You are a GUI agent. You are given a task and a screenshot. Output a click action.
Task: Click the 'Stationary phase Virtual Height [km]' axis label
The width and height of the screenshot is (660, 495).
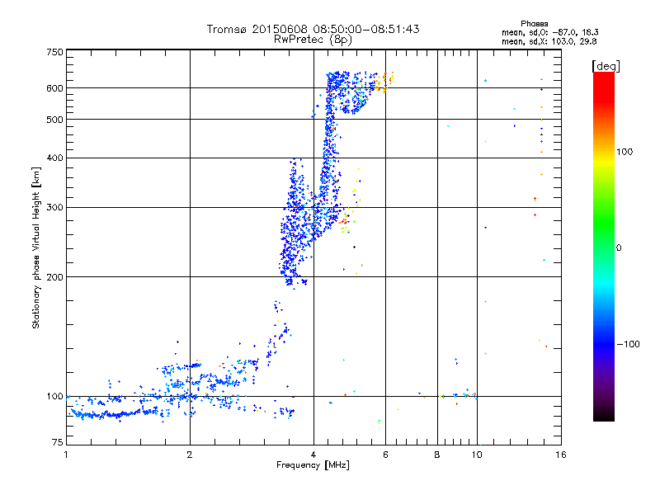(36, 247)
